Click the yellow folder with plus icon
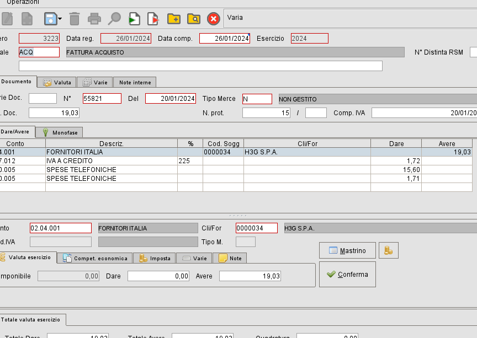The width and height of the screenshot is (477, 338). pos(174,19)
